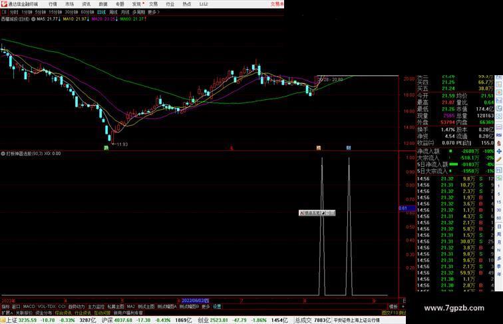Select the 窗口 tab

[x=16, y=307]
